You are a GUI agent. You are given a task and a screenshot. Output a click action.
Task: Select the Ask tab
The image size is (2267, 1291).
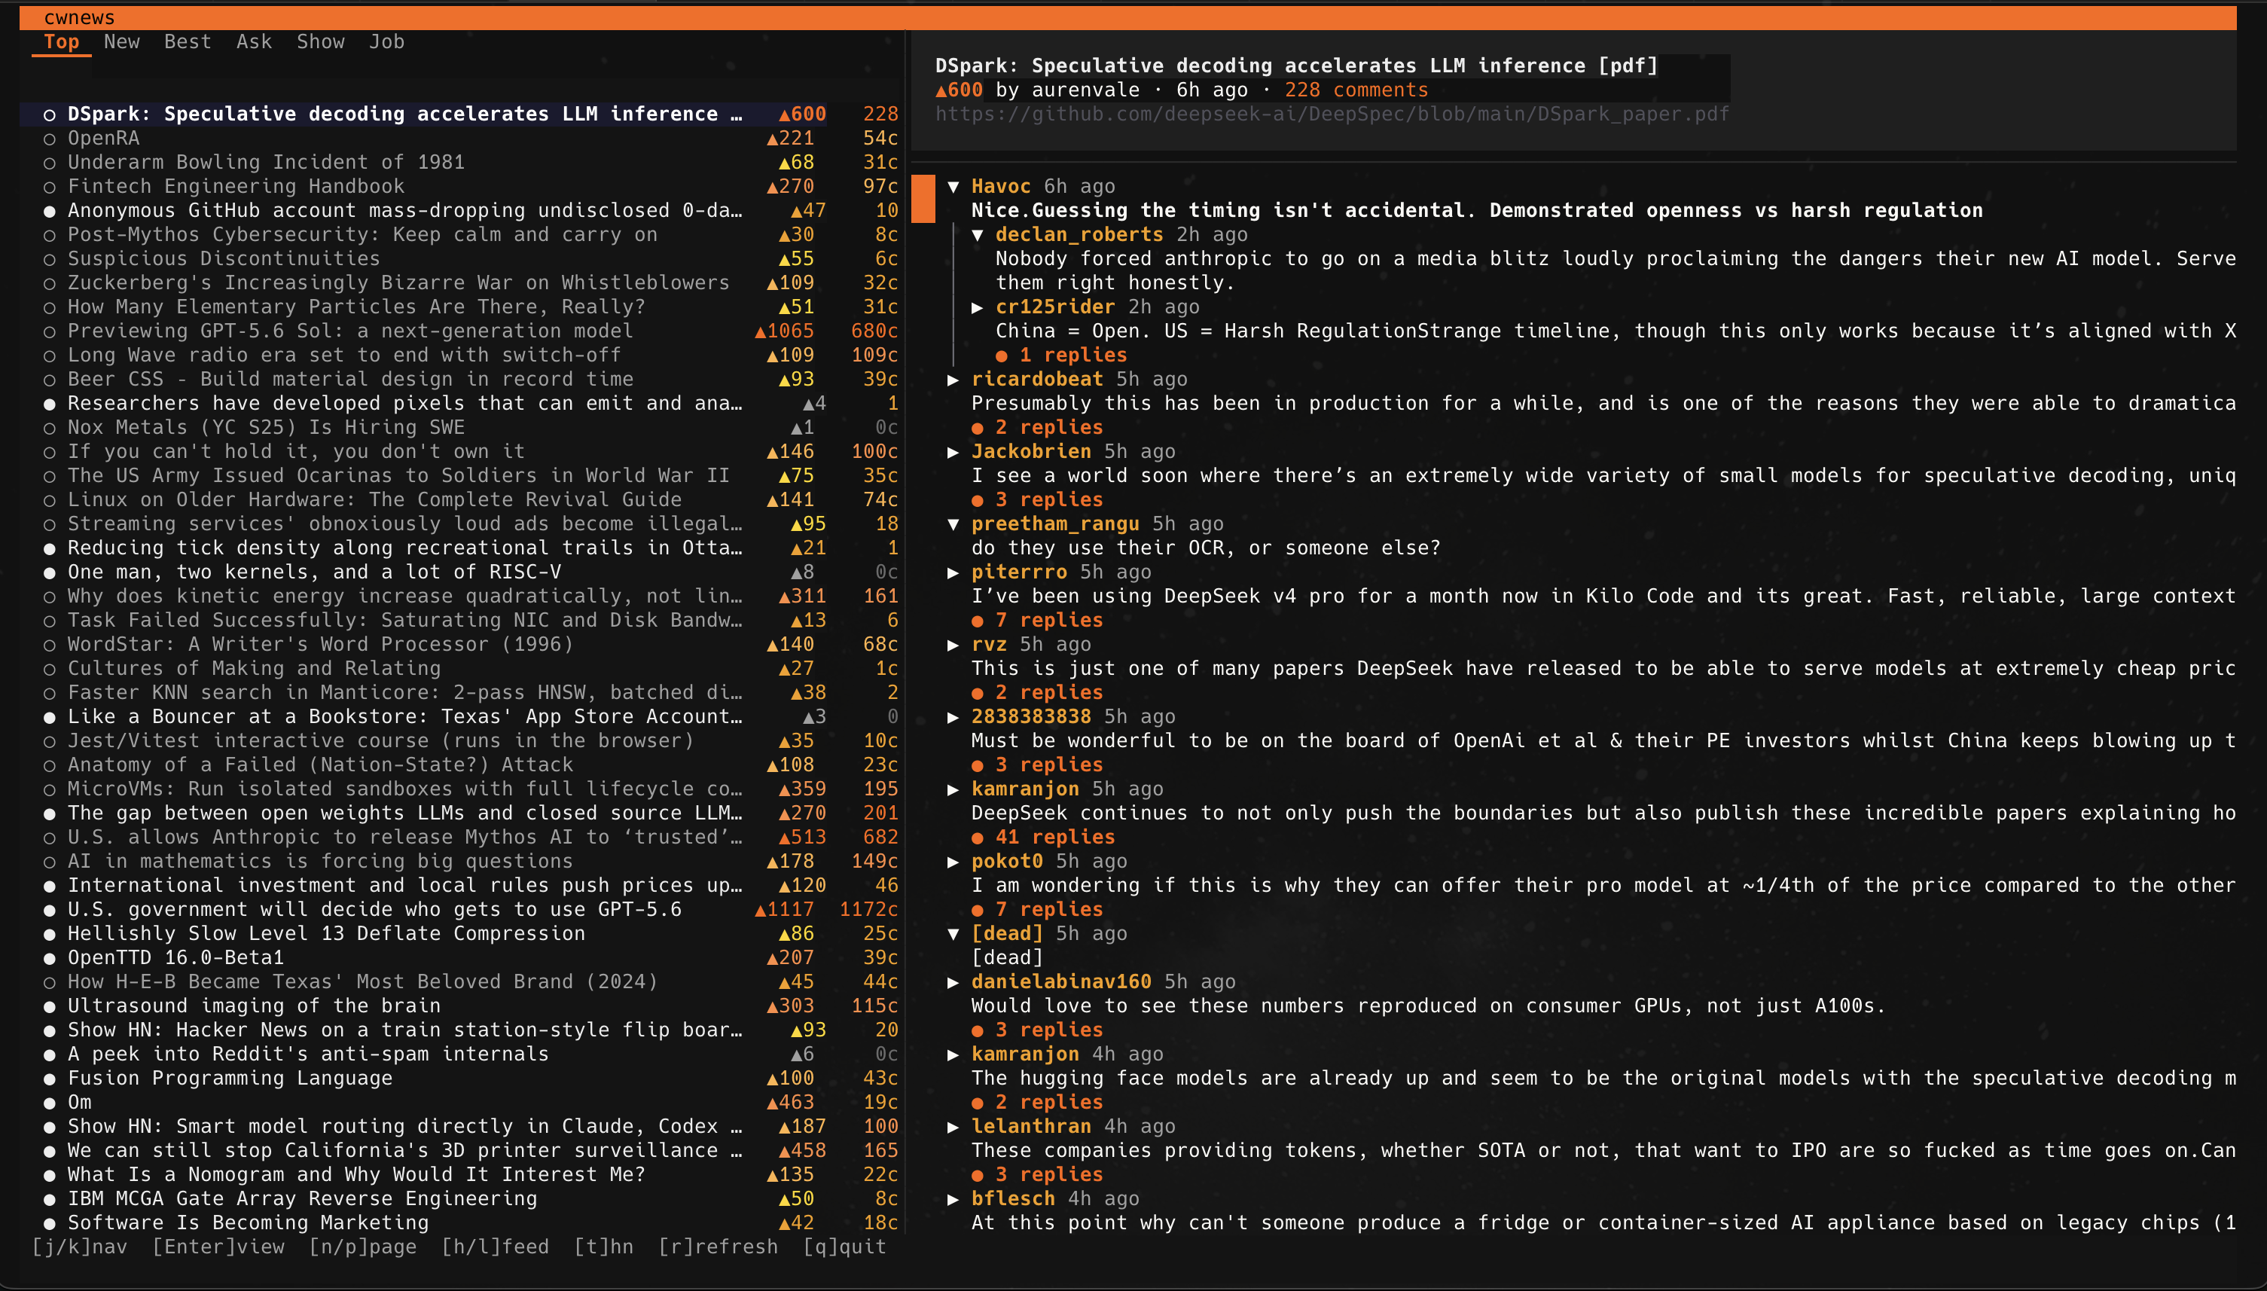coord(254,41)
